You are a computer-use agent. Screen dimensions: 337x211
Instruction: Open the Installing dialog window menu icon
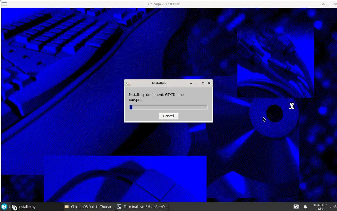click(x=128, y=83)
